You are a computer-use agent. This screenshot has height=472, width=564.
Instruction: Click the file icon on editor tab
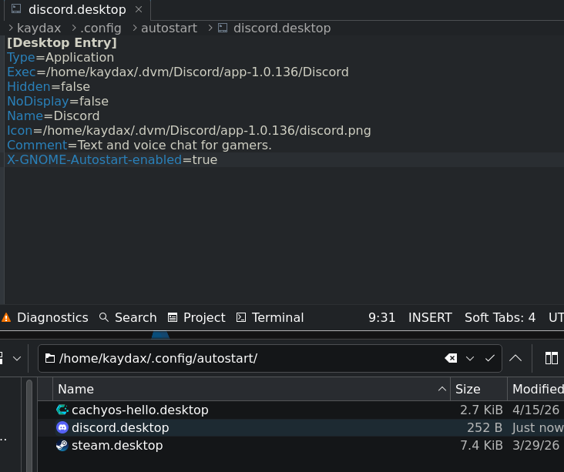pyautogui.click(x=16, y=8)
